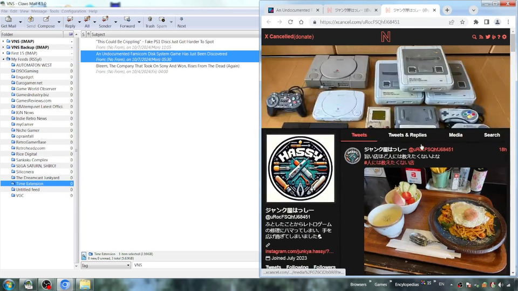Select the Time Extension feed folder
Viewport: 518px width, 291px height.
pos(29,183)
